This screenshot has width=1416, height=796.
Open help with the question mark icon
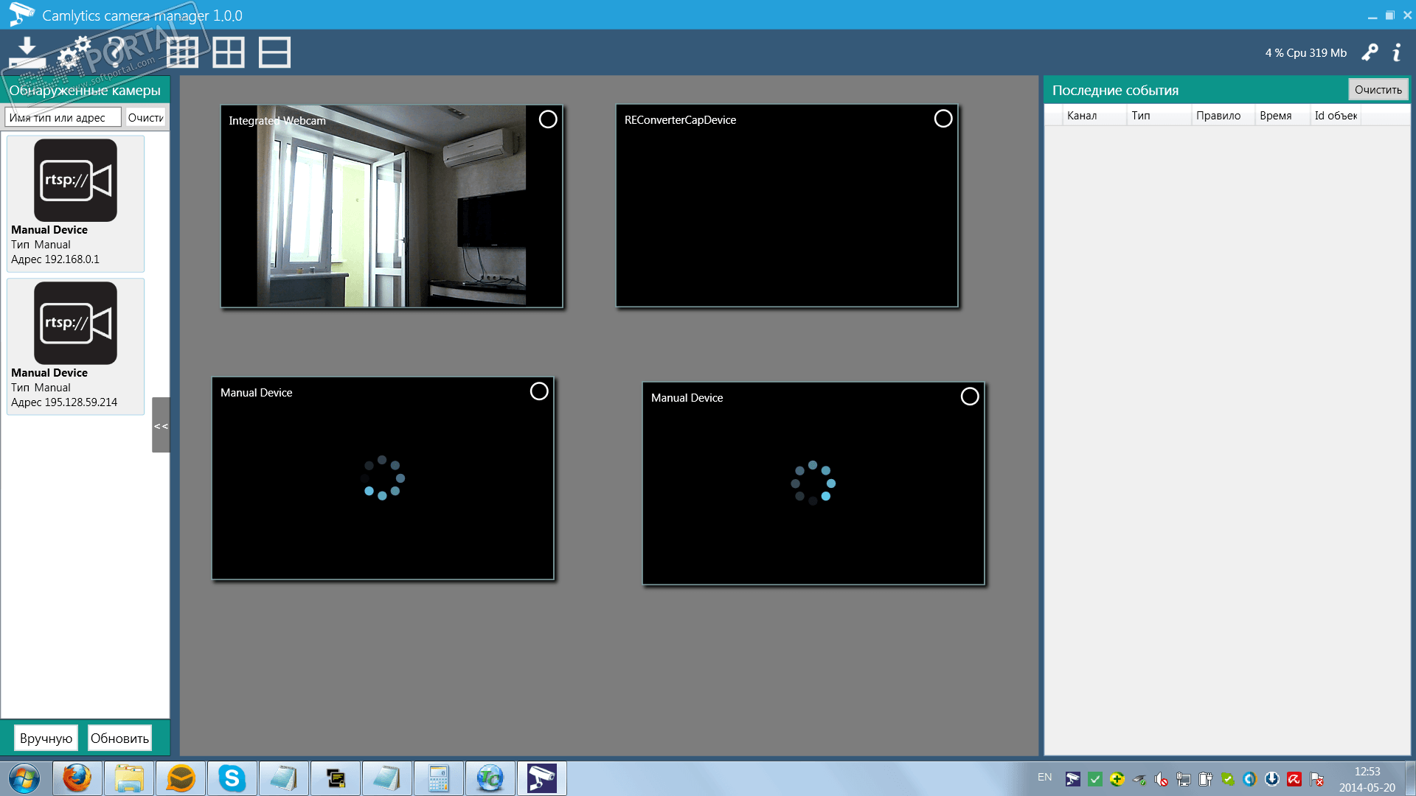[117, 52]
